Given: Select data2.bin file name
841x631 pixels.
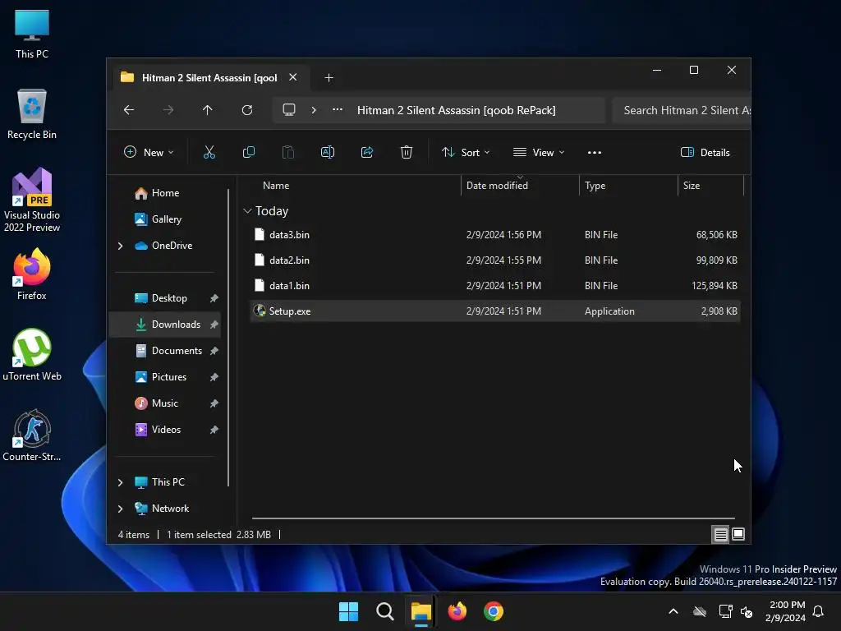Looking at the screenshot, I should pyautogui.click(x=289, y=260).
